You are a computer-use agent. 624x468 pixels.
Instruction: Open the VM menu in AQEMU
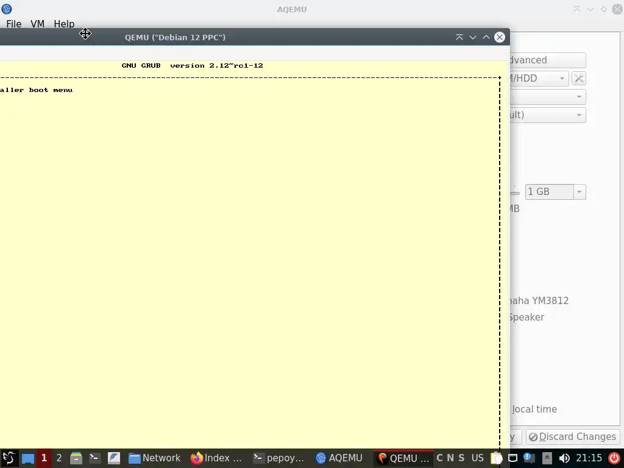37,24
